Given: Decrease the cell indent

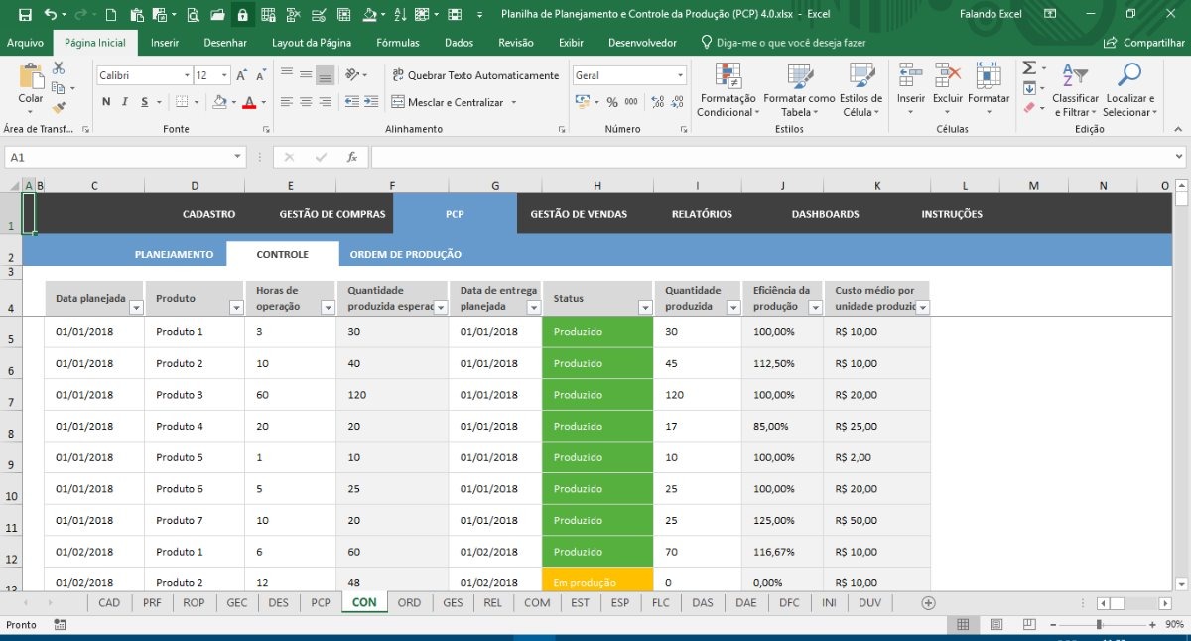Looking at the screenshot, I should (352, 102).
